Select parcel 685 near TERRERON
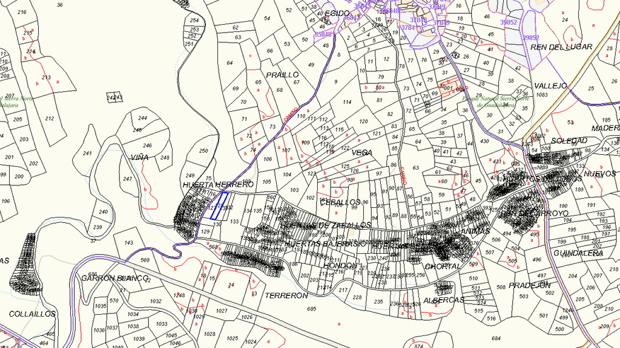 [x=312, y=309]
